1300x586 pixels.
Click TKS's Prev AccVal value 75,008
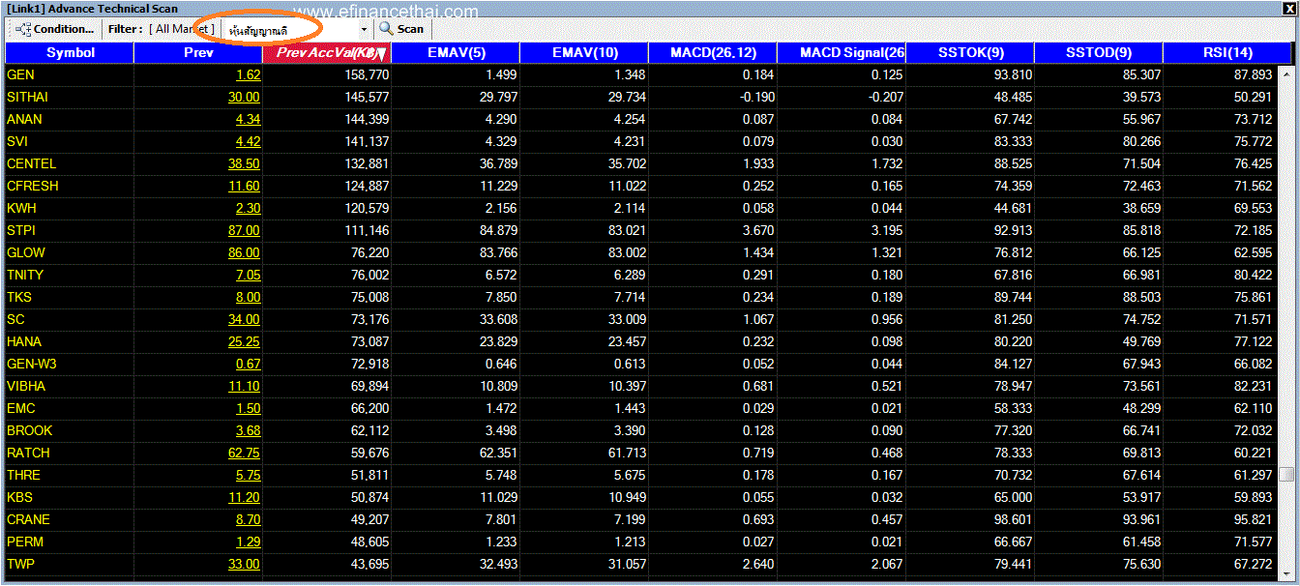pos(370,297)
